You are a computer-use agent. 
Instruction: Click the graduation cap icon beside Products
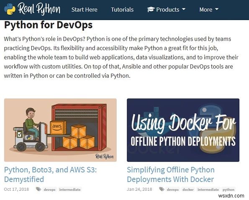pos(151,10)
